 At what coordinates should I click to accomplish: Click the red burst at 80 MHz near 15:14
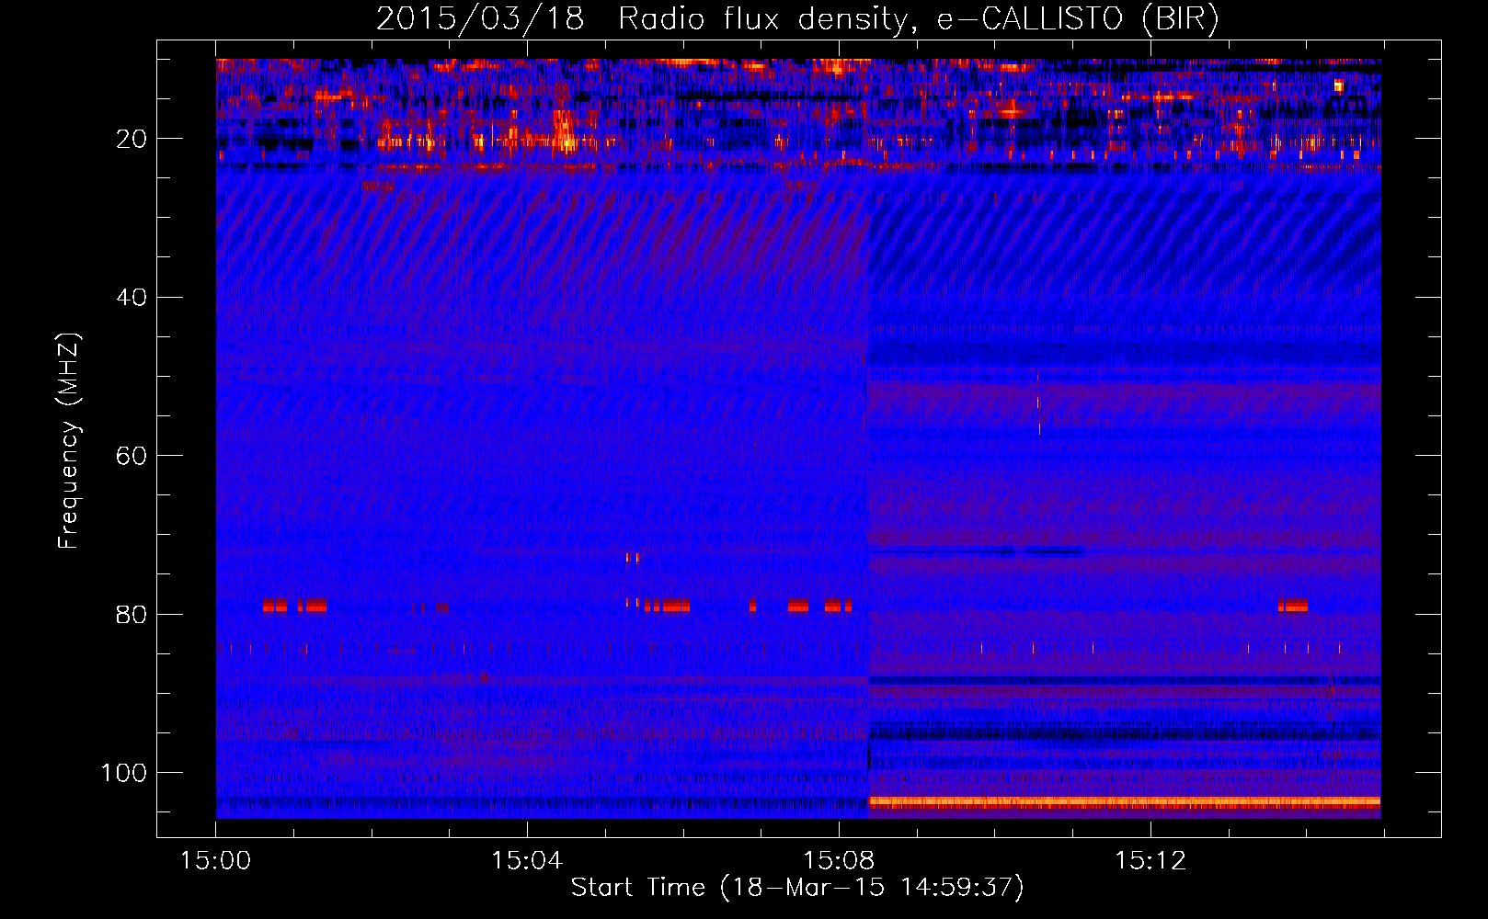(1292, 606)
